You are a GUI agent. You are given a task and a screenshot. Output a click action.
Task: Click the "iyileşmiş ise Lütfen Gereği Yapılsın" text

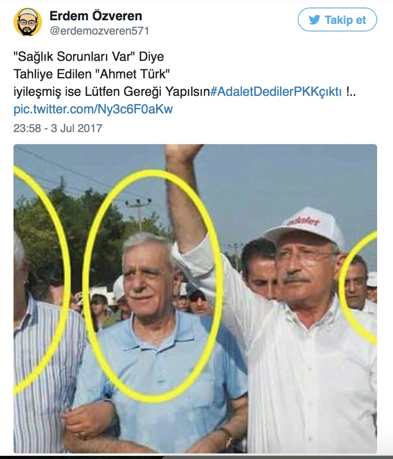pos(112,91)
